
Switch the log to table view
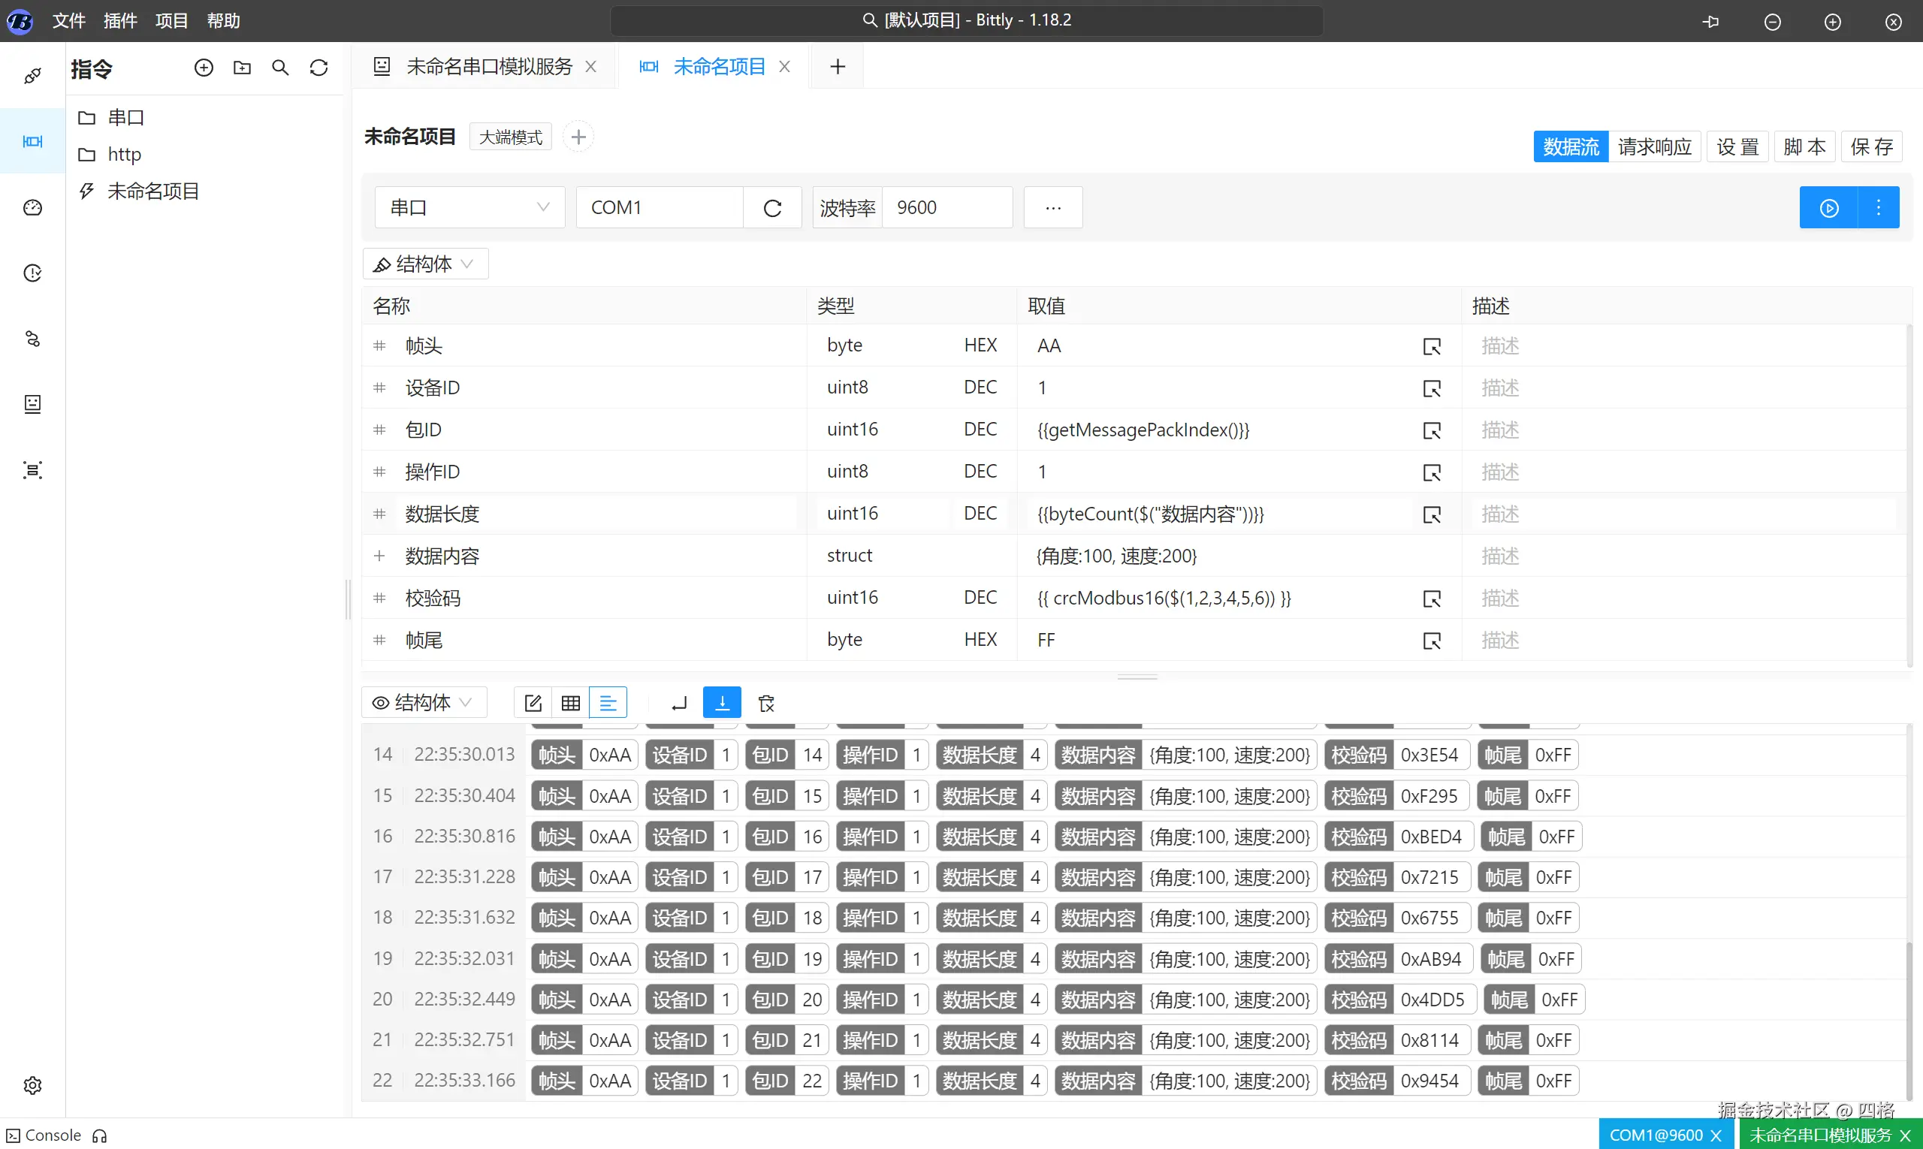(x=571, y=703)
